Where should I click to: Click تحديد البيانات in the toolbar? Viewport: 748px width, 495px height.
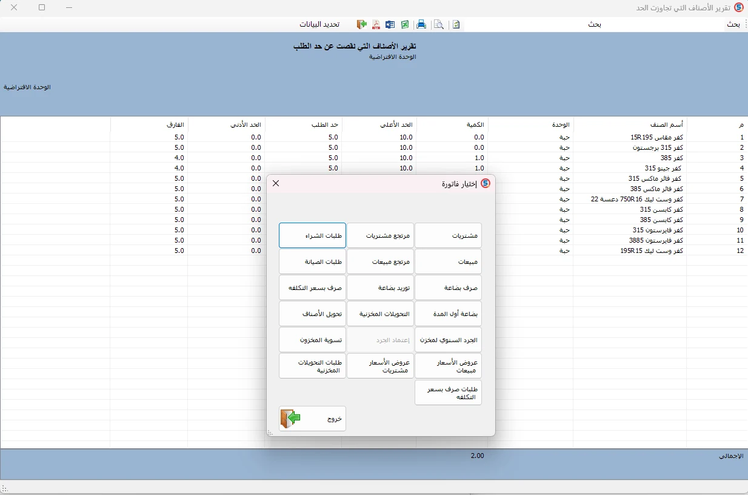[x=319, y=25]
